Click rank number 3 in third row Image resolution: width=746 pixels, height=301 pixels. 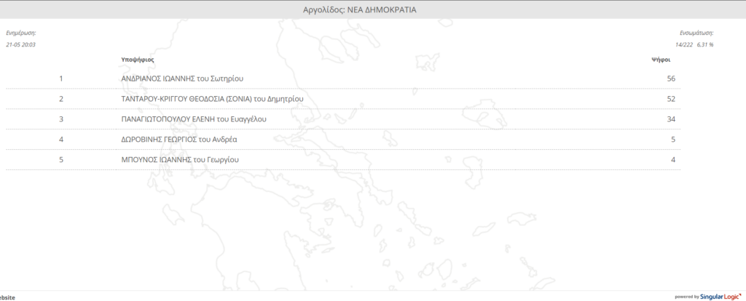(61, 119)
